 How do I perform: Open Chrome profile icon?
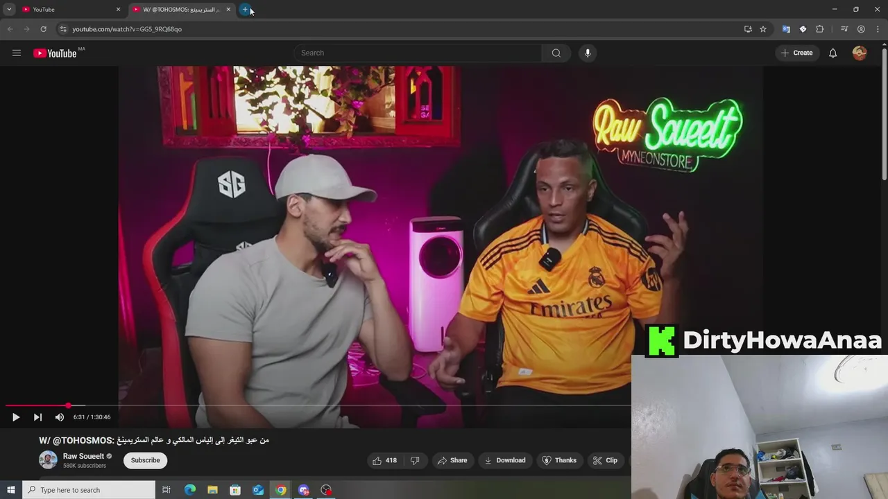click(x=861, y=29)
